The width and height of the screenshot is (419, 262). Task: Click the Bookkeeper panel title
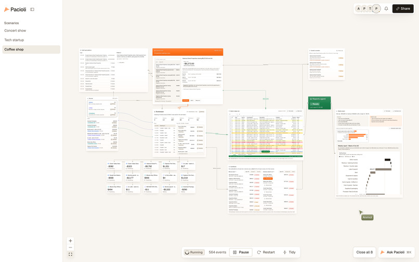point(160,111)
